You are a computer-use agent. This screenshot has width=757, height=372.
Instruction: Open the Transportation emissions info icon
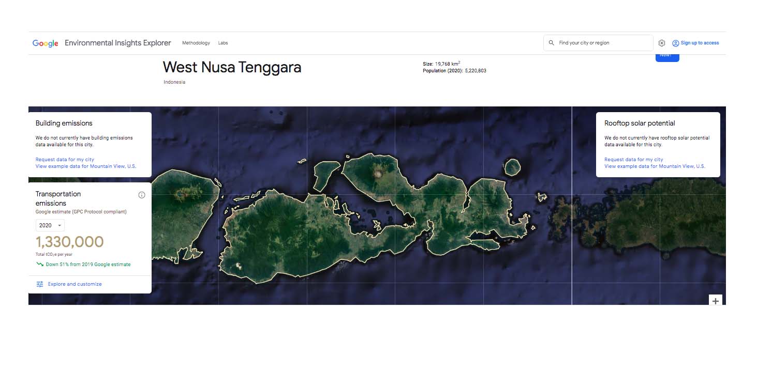point(142,195)
